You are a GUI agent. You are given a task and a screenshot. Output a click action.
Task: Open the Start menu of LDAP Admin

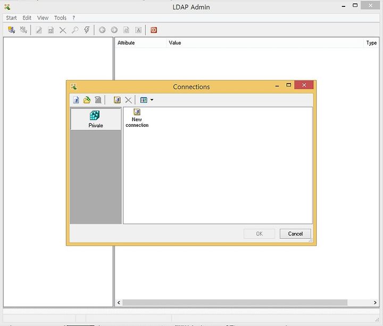11,18
